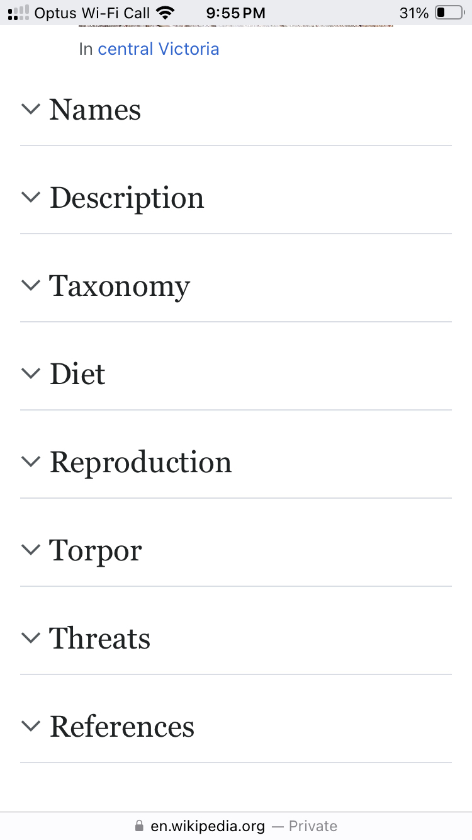Tap the battery icon in status bar
This screenshot has height=840, width=472.
tap(449, 13)
